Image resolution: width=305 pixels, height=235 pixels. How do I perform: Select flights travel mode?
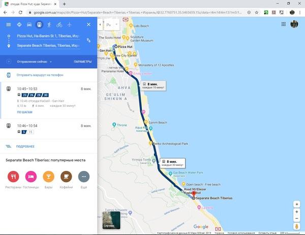click(70, 24)
